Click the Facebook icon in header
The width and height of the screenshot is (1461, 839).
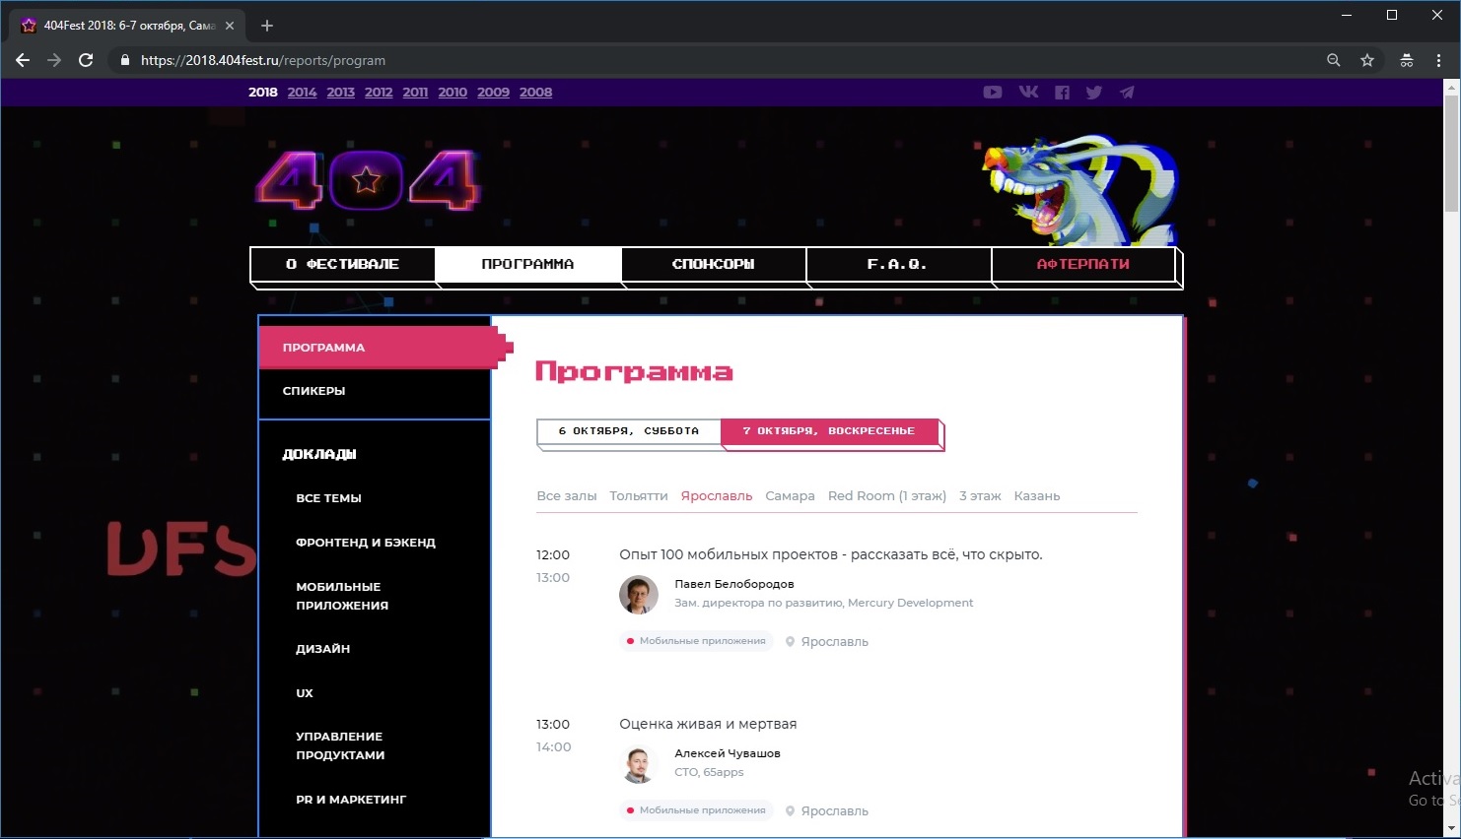click(x=1062, y=93)
